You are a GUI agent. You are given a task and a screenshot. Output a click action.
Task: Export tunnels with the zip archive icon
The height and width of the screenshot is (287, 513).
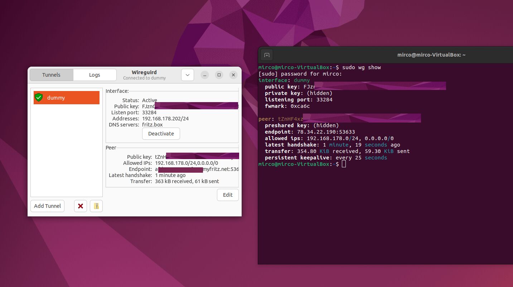point(96,206)
